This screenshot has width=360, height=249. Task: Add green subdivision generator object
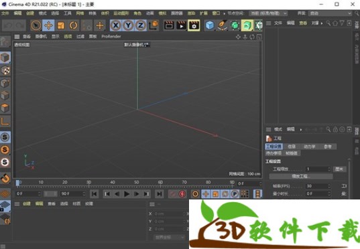235,25
